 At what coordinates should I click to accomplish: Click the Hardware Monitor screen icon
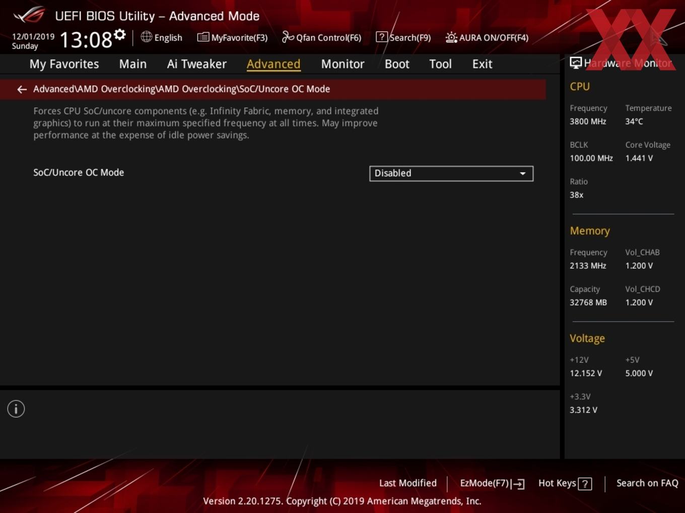[x=576, y=63]
